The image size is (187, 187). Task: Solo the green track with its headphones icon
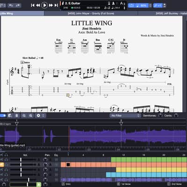[x=6, y=159]
